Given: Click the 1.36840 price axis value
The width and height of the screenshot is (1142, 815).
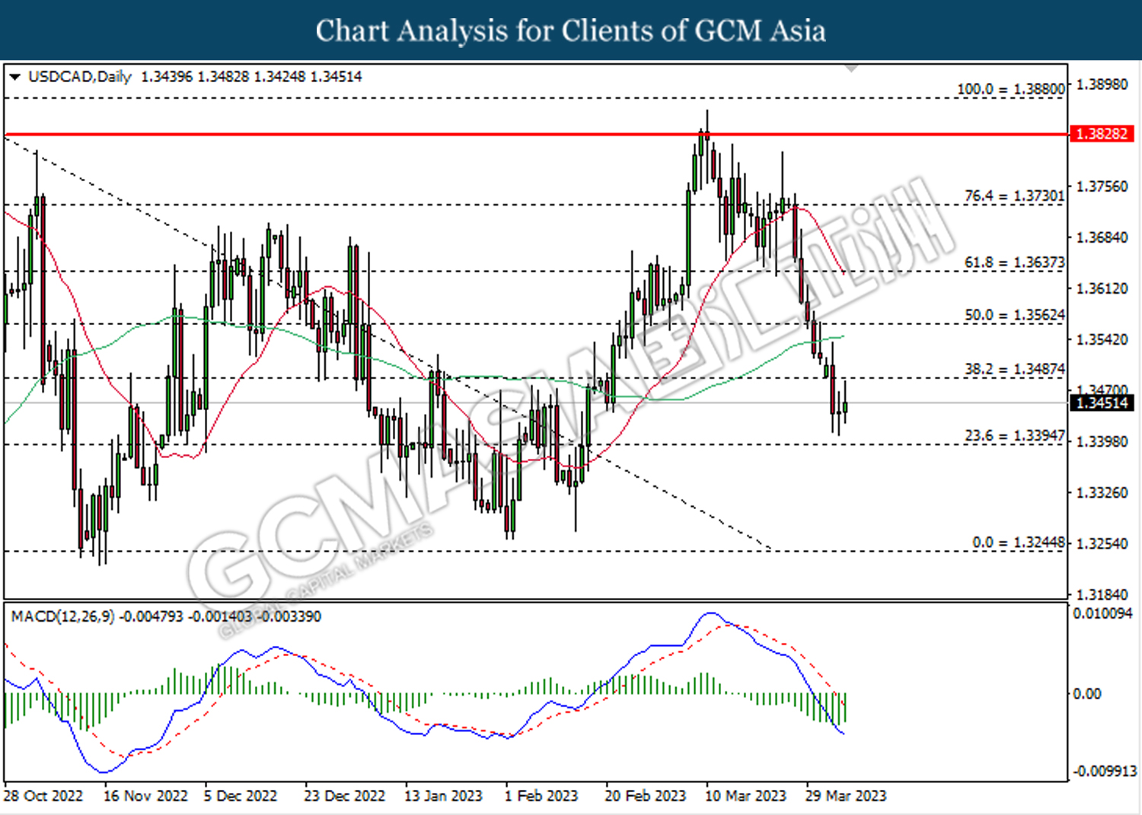Looking at the screenshot, I should (1102, 237).
